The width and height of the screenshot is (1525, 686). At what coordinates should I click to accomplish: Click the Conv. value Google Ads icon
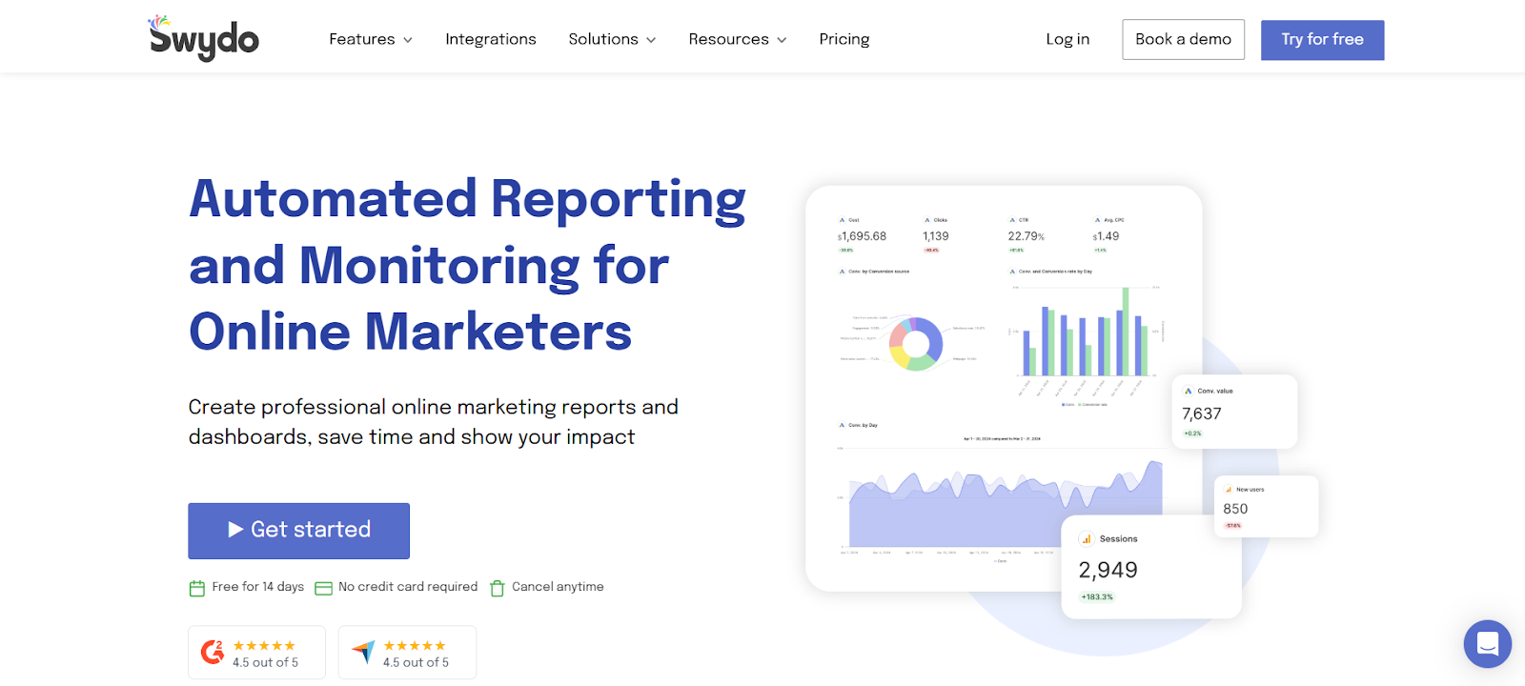click(1189, 391)
